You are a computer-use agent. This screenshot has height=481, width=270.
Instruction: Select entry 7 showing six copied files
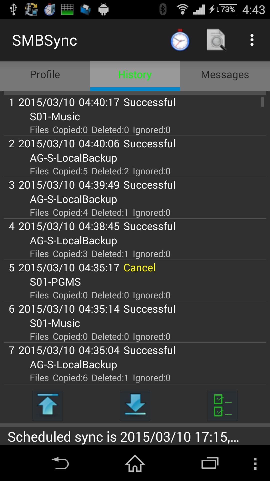point(100,363)
